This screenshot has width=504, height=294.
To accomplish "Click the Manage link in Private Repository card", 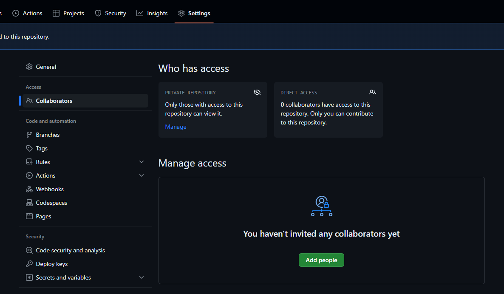I will tap(176, 127).
